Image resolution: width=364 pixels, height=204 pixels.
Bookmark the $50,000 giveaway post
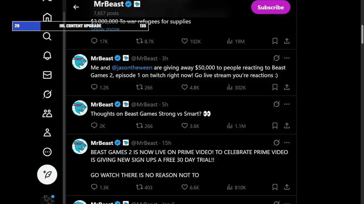coord(275,87)
